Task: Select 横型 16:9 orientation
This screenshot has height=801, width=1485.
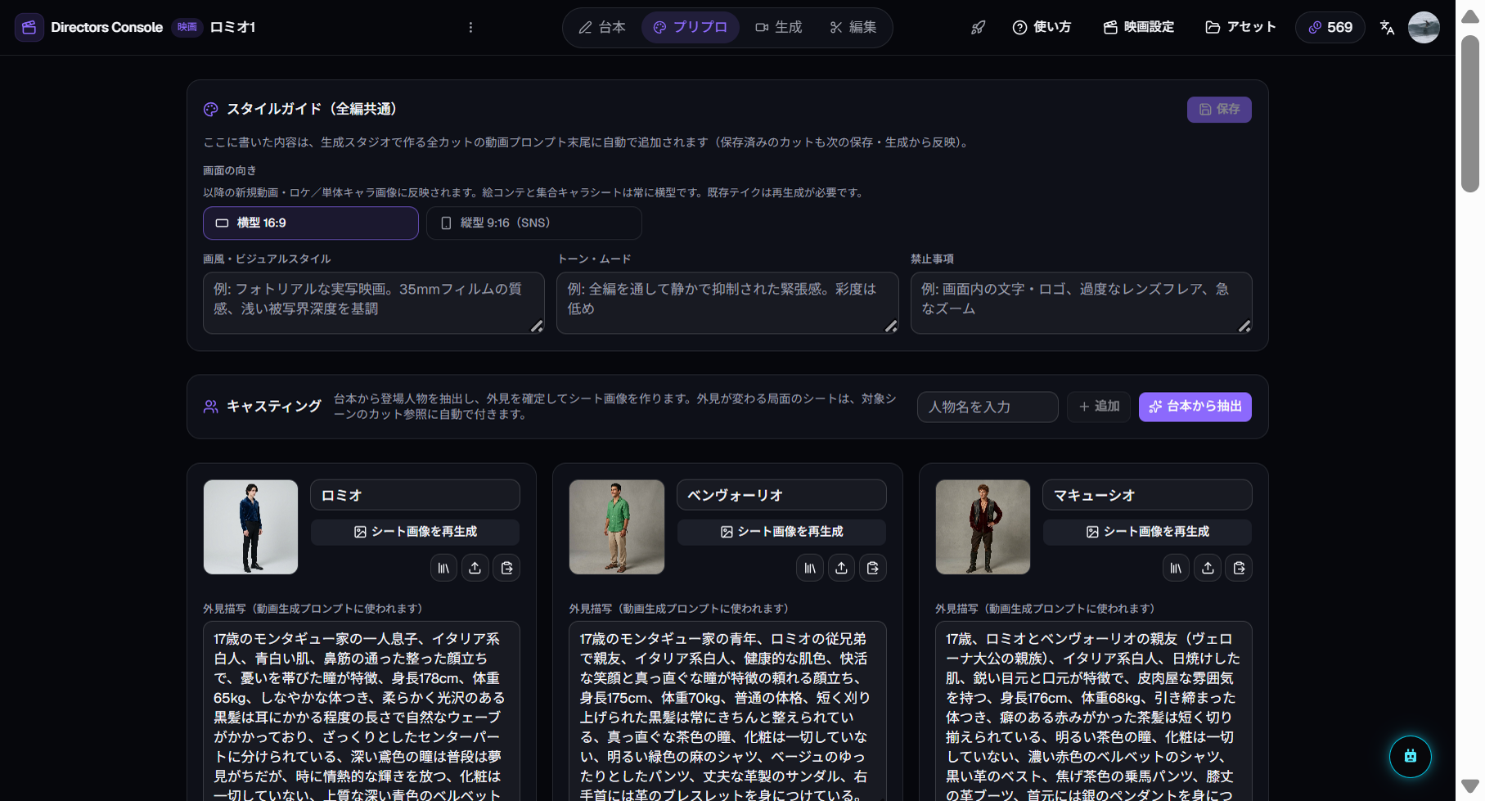Action: click(311, 223)
